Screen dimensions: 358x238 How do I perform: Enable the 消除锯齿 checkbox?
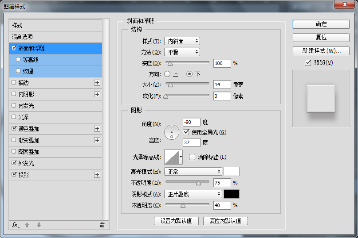click(x=192, y=157)
